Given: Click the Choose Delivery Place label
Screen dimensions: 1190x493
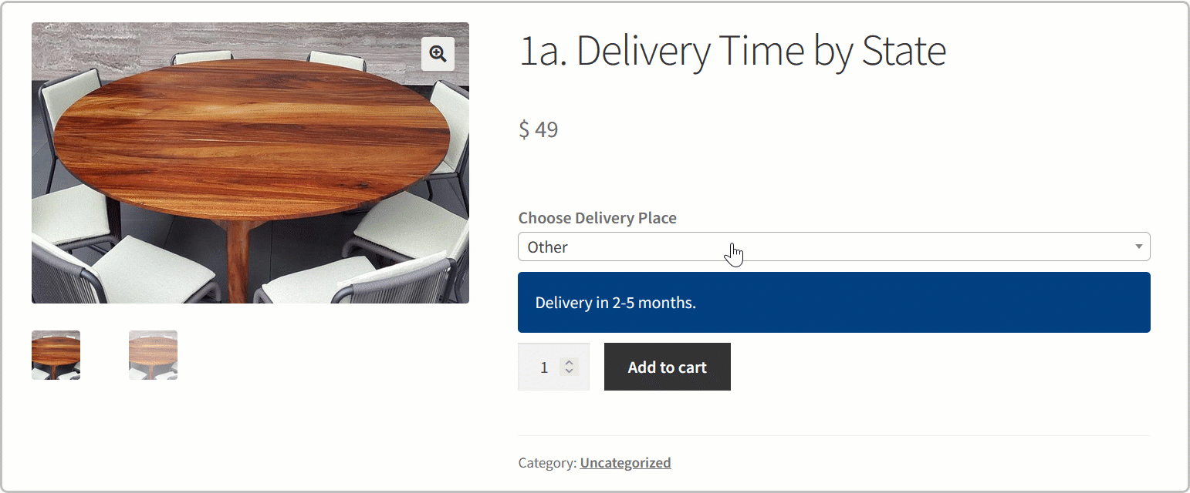Looking at the screenshot, I should [x=597, y=218].
